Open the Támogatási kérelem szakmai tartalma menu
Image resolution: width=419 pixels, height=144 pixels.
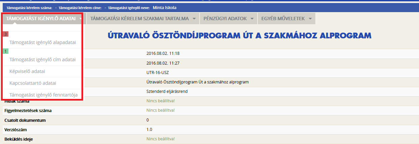(x=143, y=19)
